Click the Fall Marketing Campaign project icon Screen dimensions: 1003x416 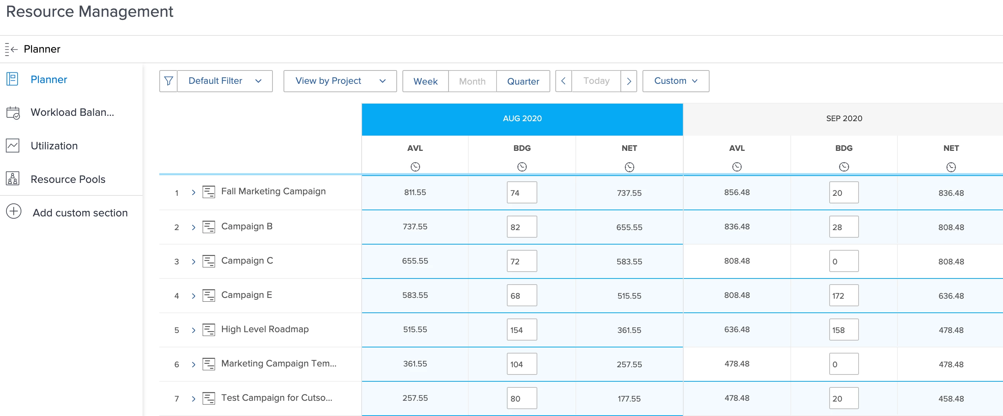[209, 192]
